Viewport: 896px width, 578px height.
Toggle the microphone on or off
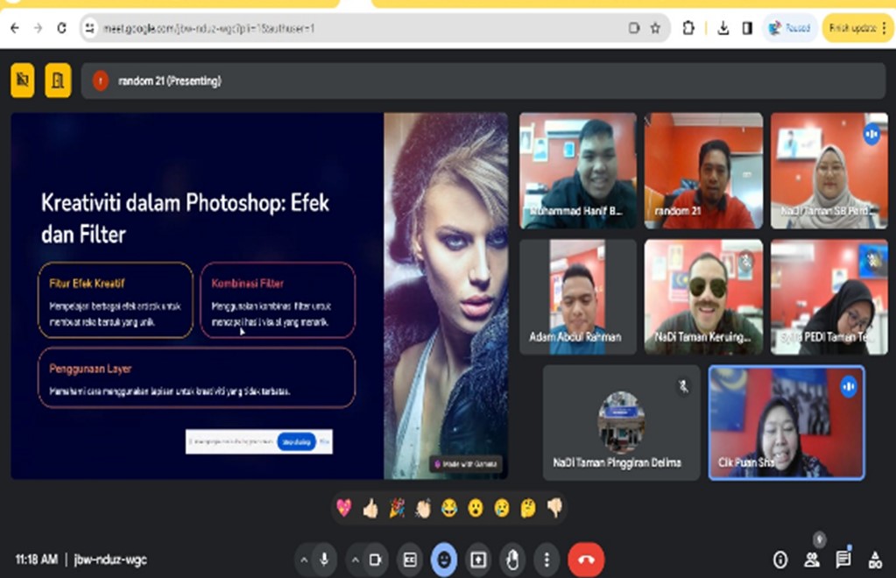coord(325,560)
